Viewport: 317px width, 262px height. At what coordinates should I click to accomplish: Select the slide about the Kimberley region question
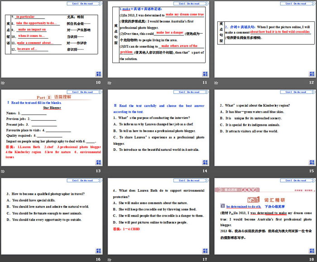[264, 128]
